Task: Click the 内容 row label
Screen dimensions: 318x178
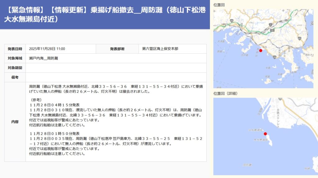Action: pyautogui.click(x=15, y=122)
